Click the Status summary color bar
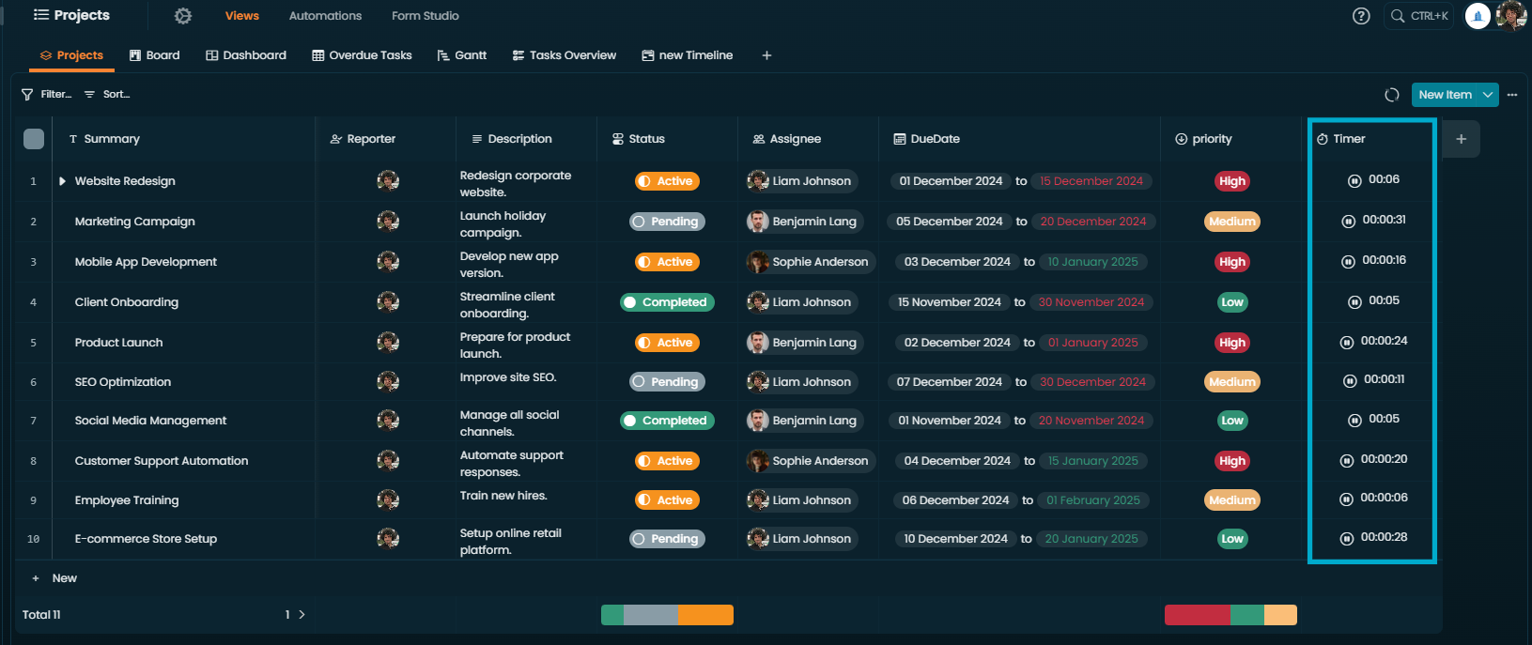Screen dimensions: 1532x645 coord(667,615)
